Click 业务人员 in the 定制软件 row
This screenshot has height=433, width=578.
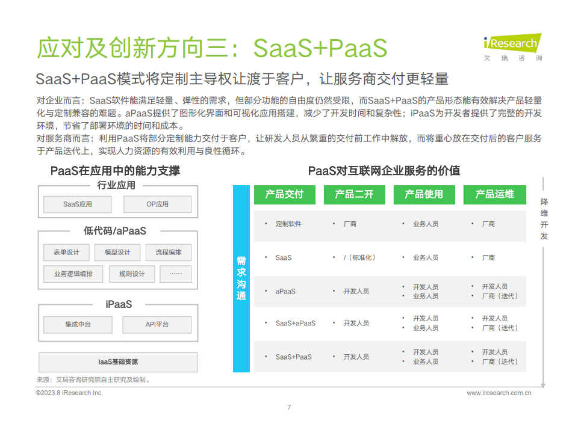pos(426,224)
